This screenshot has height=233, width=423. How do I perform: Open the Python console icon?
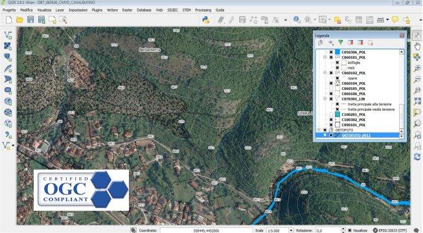(206, 19)
